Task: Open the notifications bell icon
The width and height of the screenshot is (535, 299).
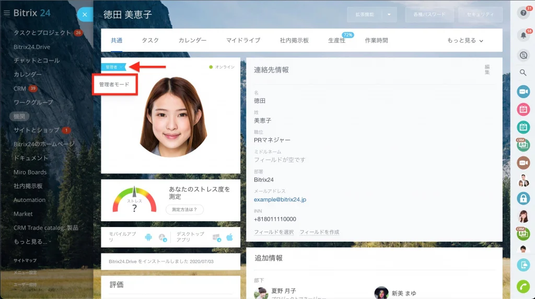Action: [x=523, y=35]
